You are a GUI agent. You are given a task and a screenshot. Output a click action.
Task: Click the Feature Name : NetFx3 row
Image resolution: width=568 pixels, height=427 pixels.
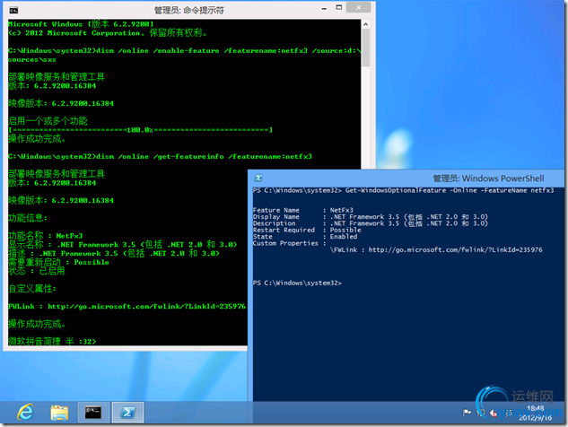tap(303, 210)
